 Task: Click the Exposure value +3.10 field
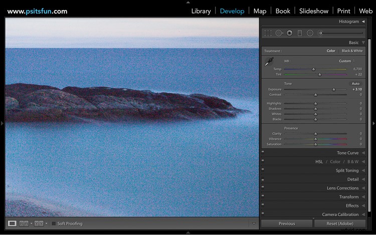coord(357,89)
